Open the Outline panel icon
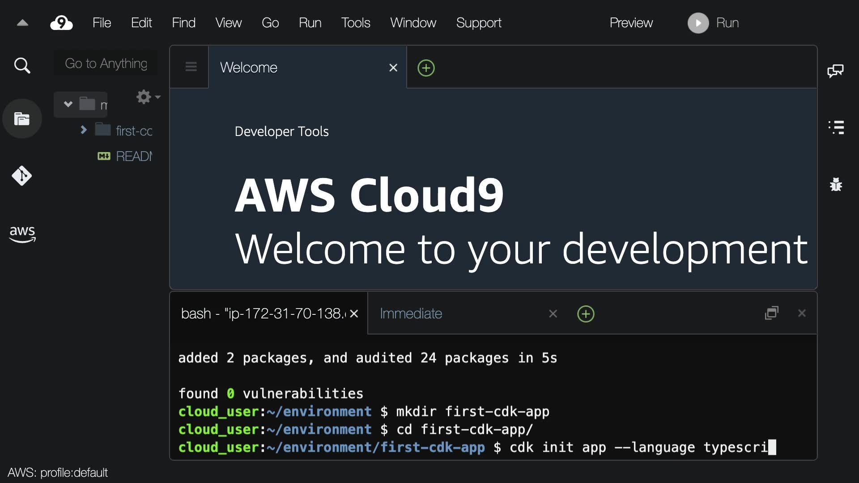Screen dimensions: 859x483 tap(836, 127)
